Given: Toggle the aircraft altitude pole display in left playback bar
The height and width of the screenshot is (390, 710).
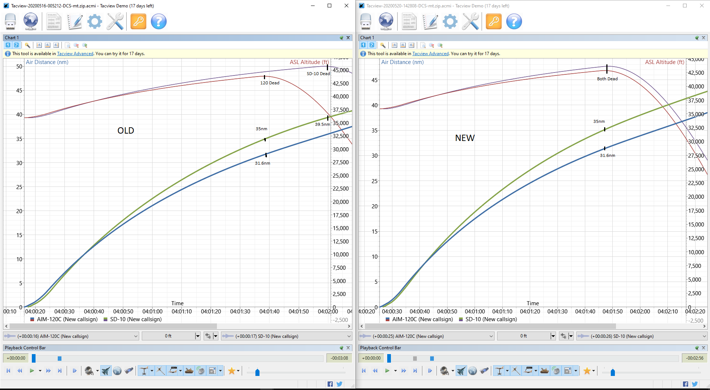Looking at the screenshot, I should click(144, 371).
